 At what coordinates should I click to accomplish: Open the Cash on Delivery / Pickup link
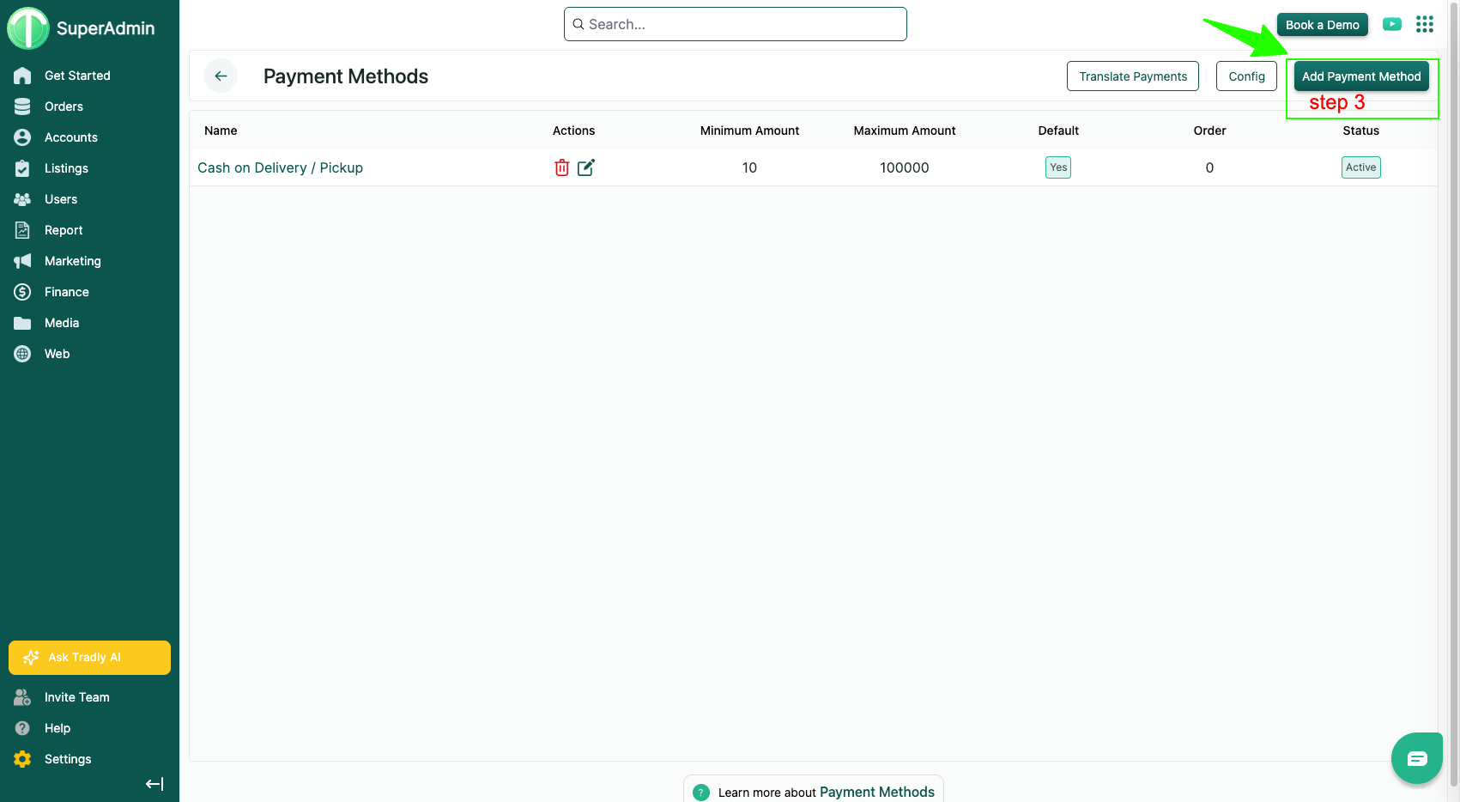[280, 168]
